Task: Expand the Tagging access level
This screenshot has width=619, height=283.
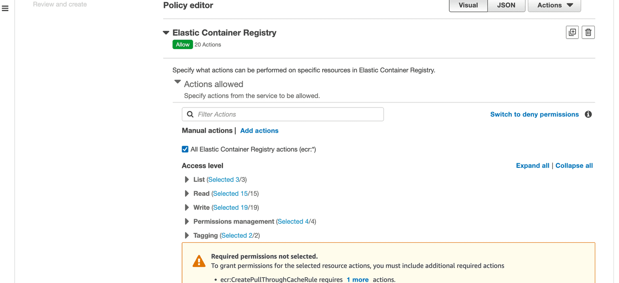Action: 186,235
